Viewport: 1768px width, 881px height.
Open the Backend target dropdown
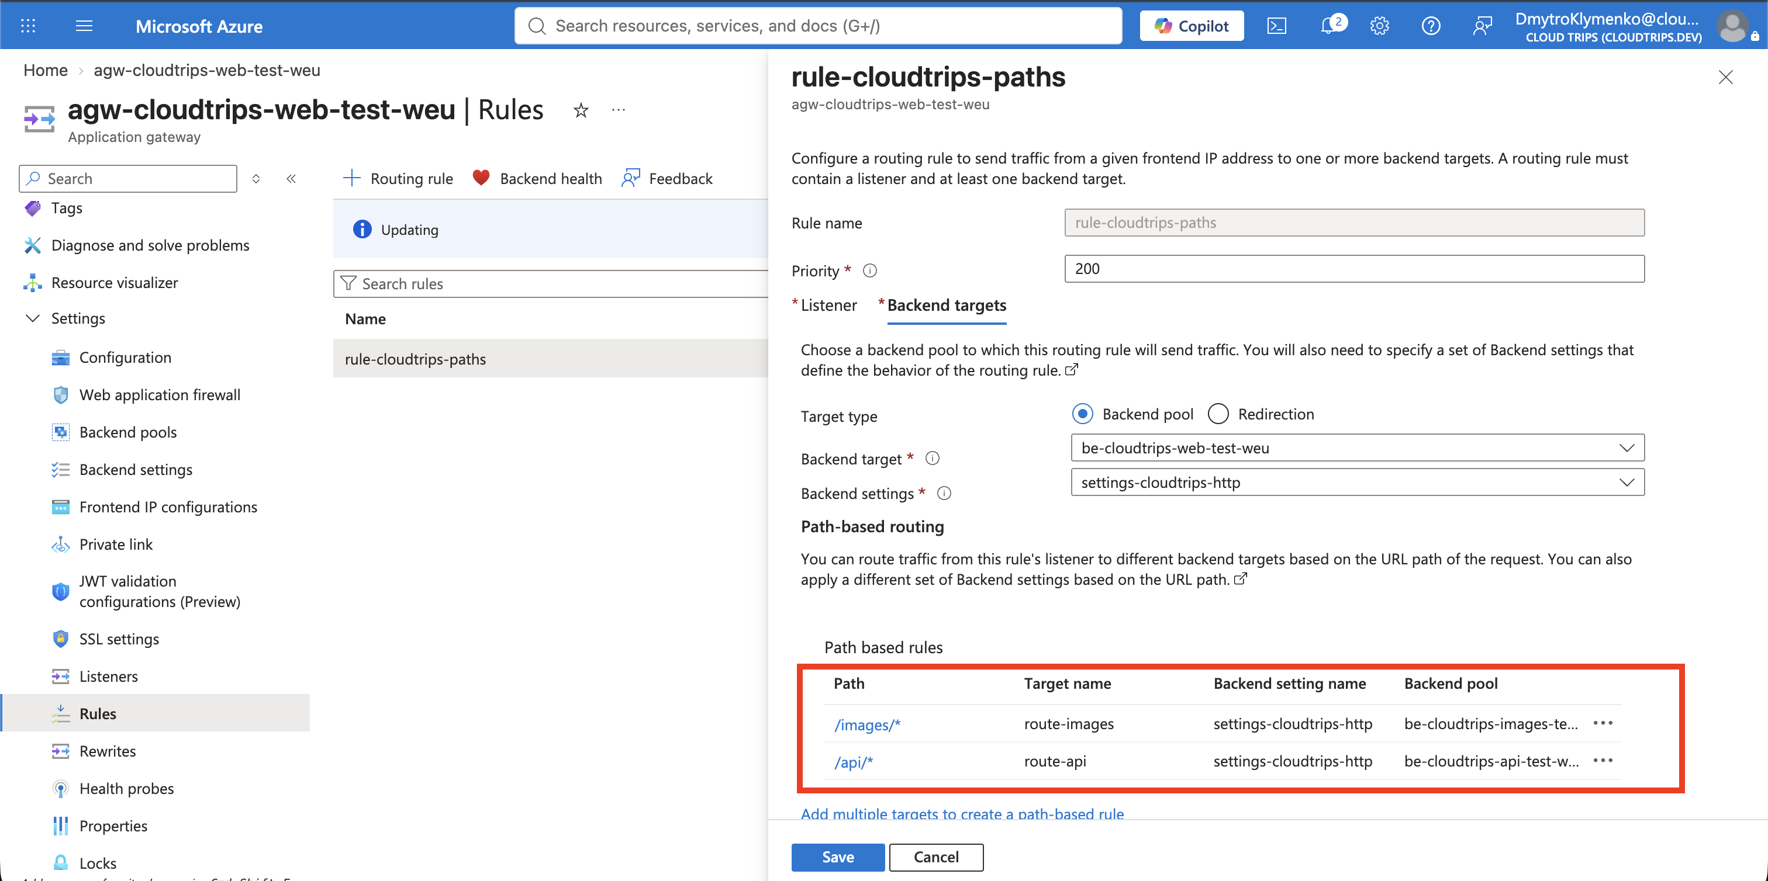coord(1358,448)
